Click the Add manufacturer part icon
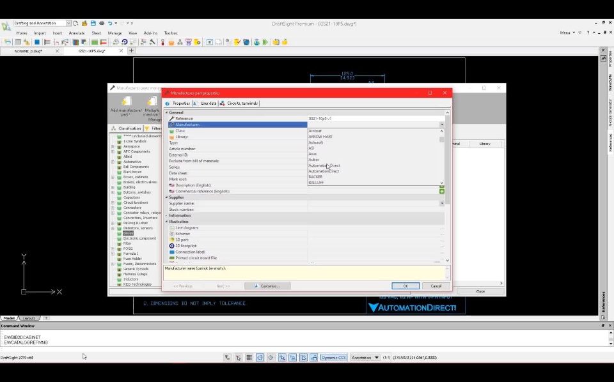Image resolution: width=614 pixels, height=382 pixels. (126, 101)
